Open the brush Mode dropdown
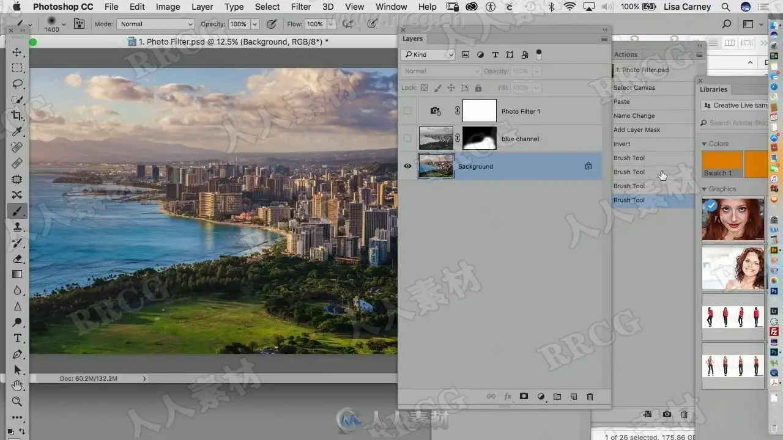 155,24
